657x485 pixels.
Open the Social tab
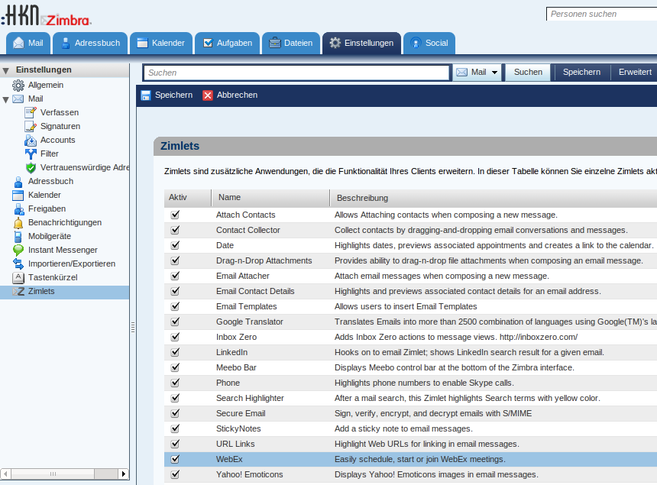[x=429, y=43]
